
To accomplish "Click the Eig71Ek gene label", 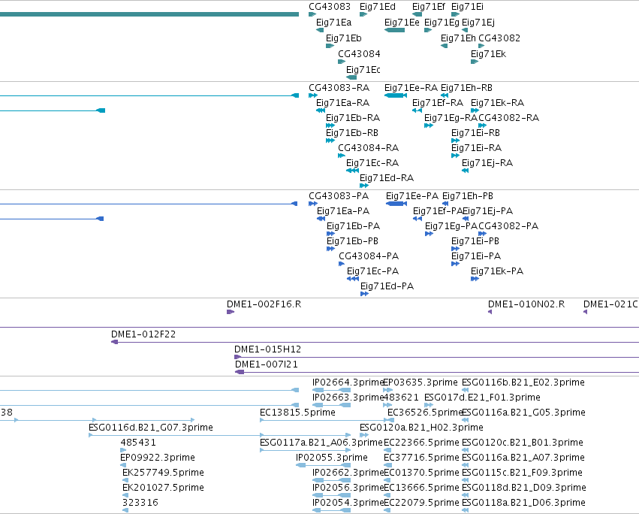I will pyautogui.click(x=488, y=54).
